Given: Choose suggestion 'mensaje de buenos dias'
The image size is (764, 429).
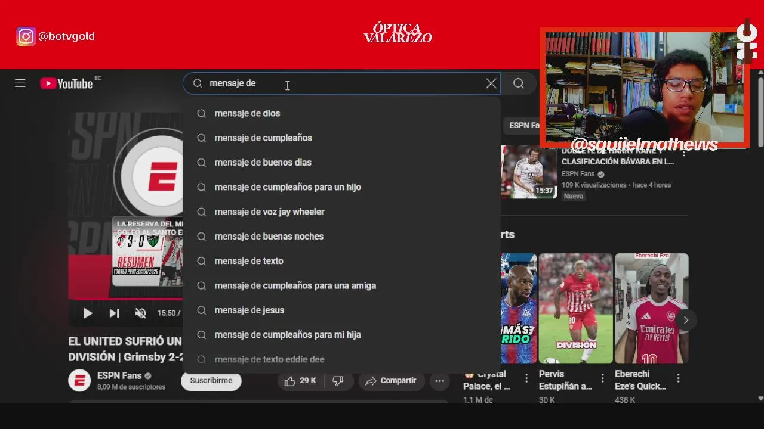Looking at the screenshot, I should pos(341,162).
